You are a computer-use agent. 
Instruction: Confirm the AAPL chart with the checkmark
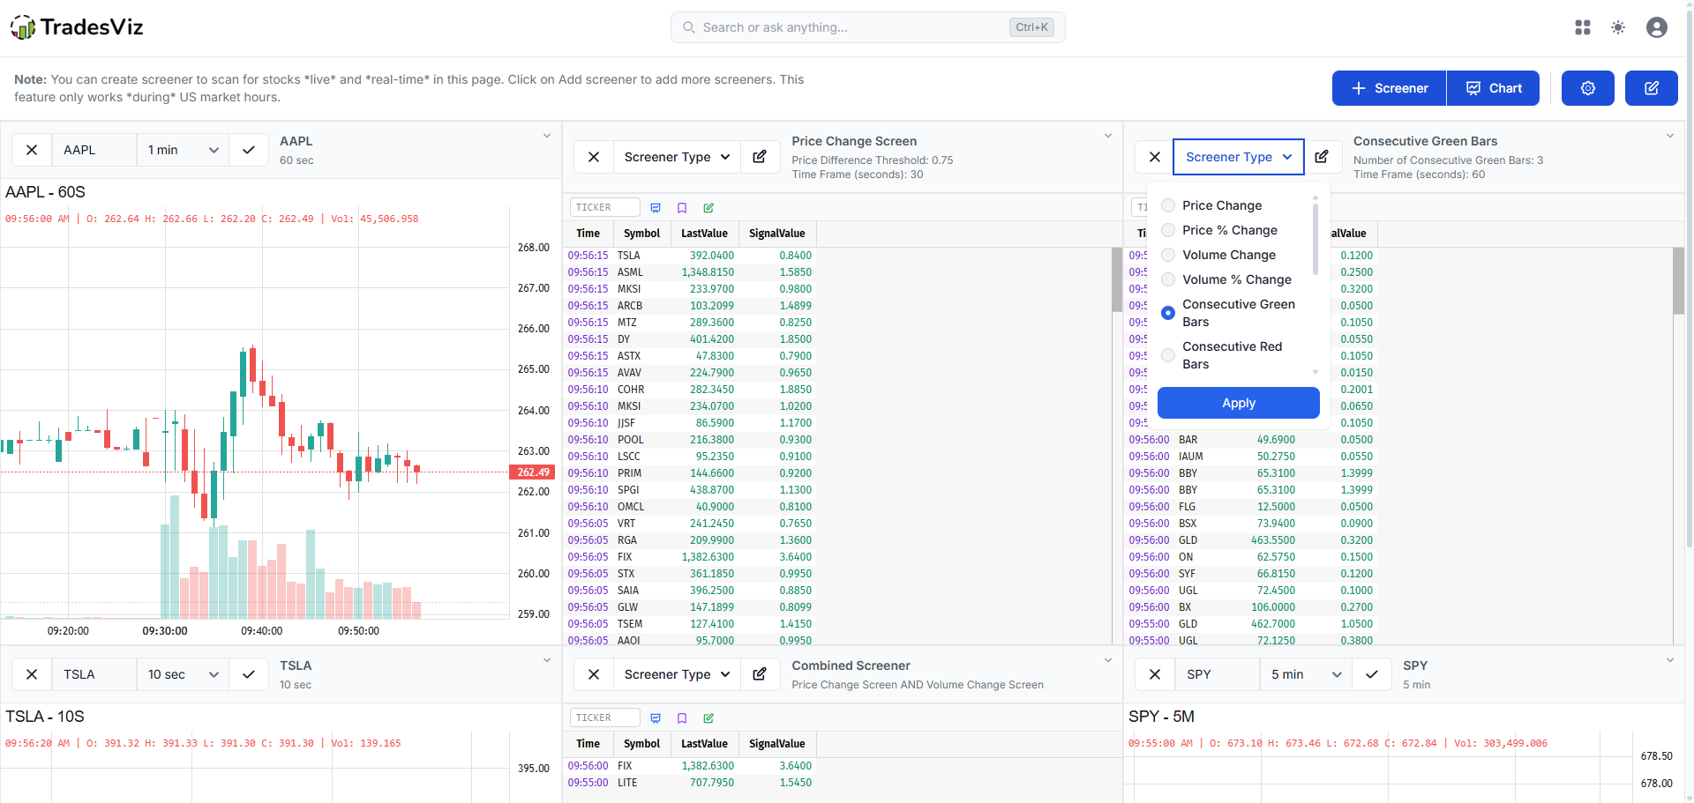pyautogui.click(x=248, y=150)
